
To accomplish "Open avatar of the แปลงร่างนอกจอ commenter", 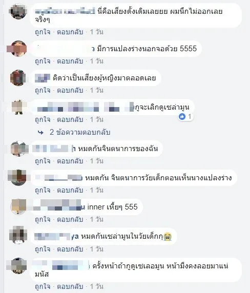I will coord(18,49).
